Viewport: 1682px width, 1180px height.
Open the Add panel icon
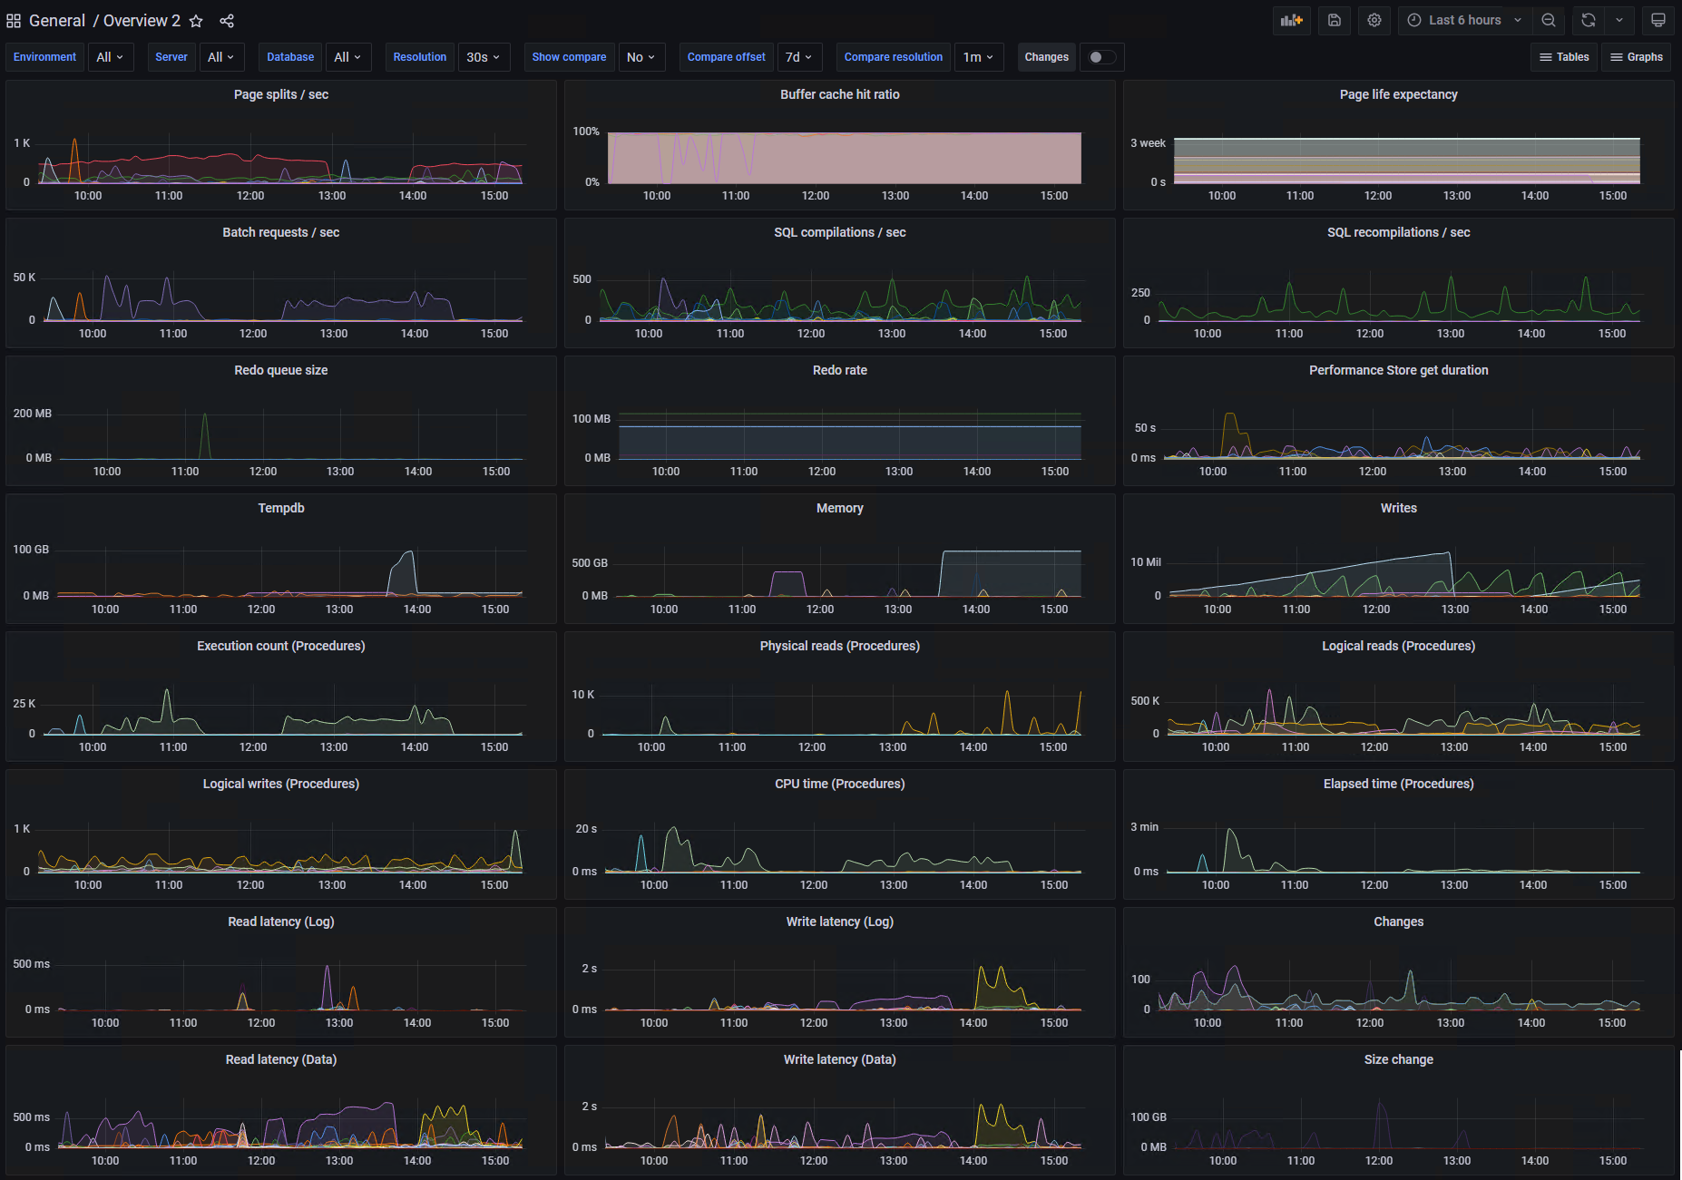pyautogui.click(x=1292, y=20)
